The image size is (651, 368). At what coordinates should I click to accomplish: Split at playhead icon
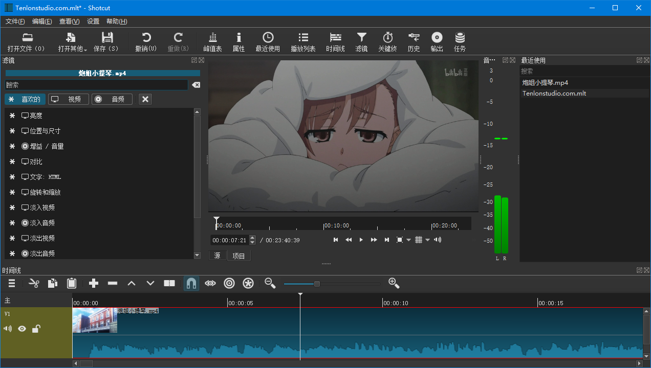pyautogui.click(x=169, y=283)
